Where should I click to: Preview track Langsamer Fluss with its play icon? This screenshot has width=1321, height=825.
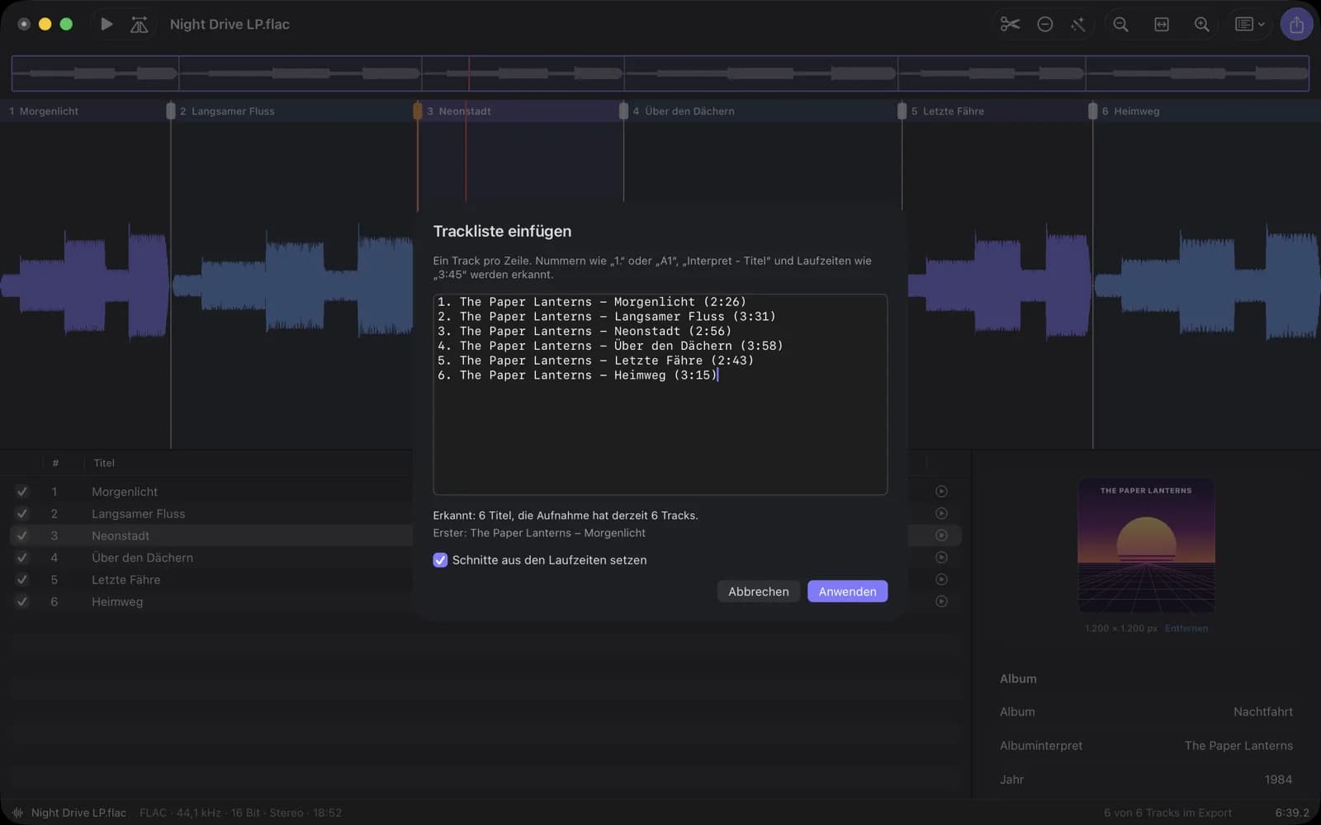(941, 513)
